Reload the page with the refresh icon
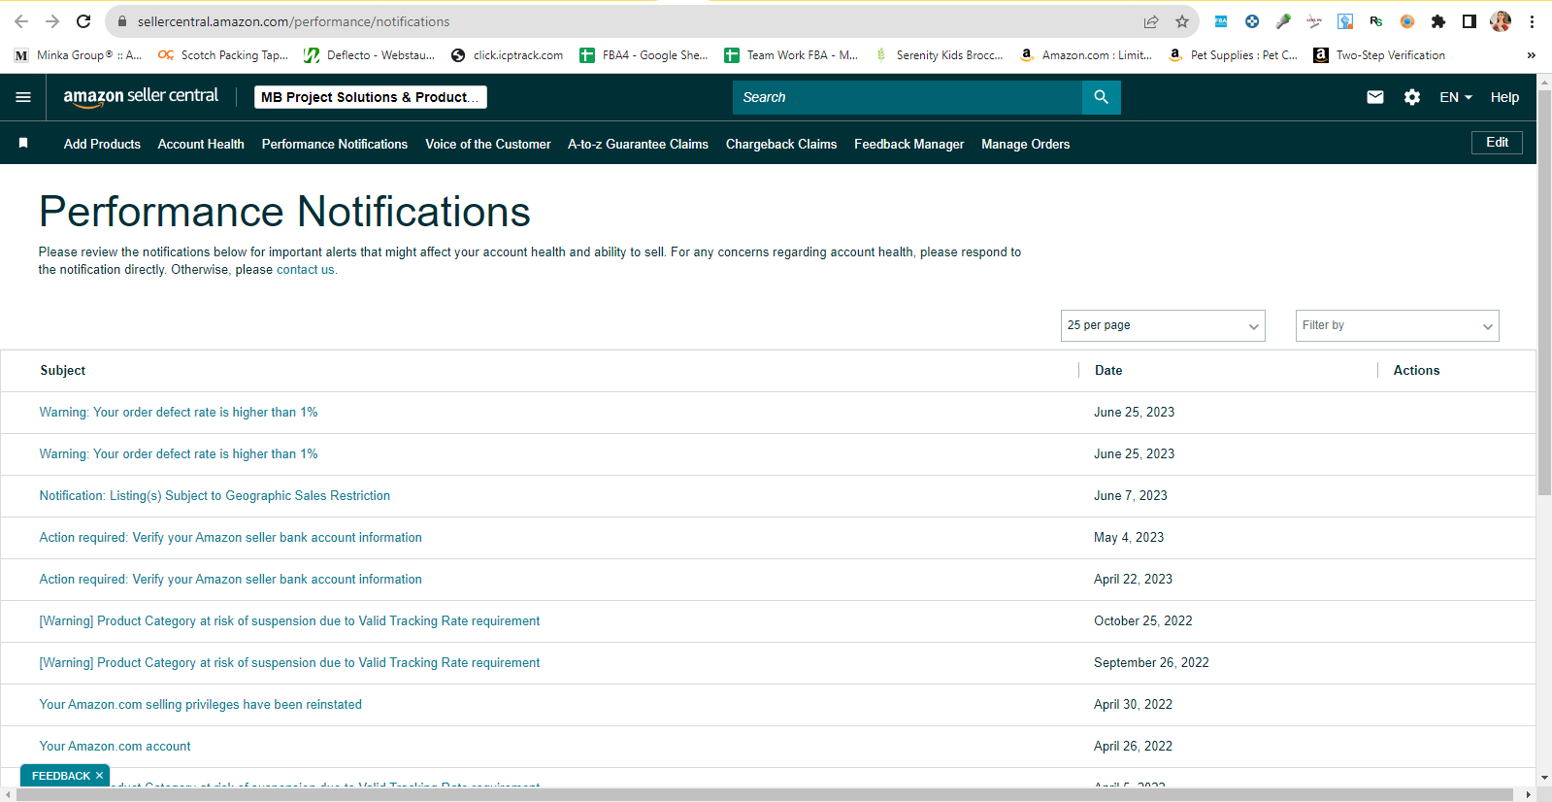The height and width of the screenshot is (802, 1552). 83,21
